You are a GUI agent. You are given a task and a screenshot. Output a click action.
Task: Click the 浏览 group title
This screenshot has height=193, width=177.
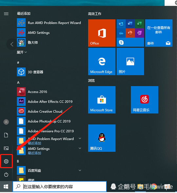pos(91,81)
